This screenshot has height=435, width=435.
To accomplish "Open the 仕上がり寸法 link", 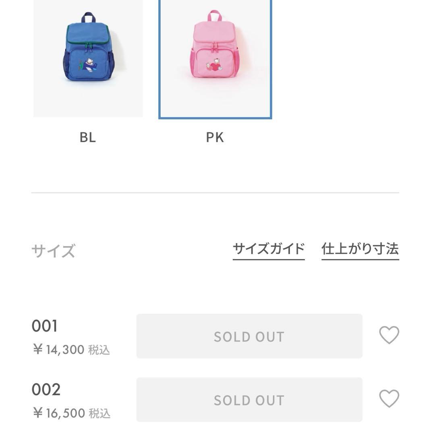I will click(360, 249).
